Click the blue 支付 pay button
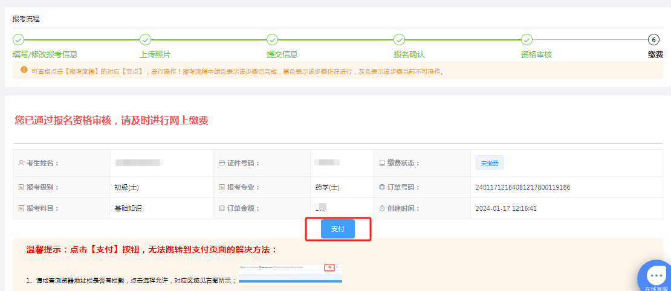 [x=337, y=229]
